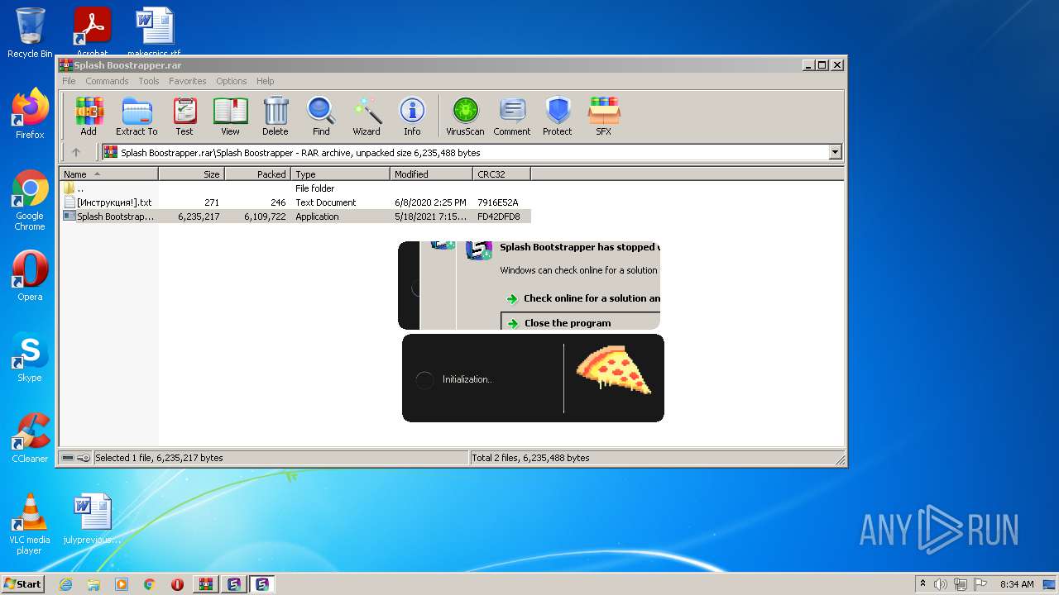Click the View file icon
Screen dimensions: 1059x595
(230, 116)
